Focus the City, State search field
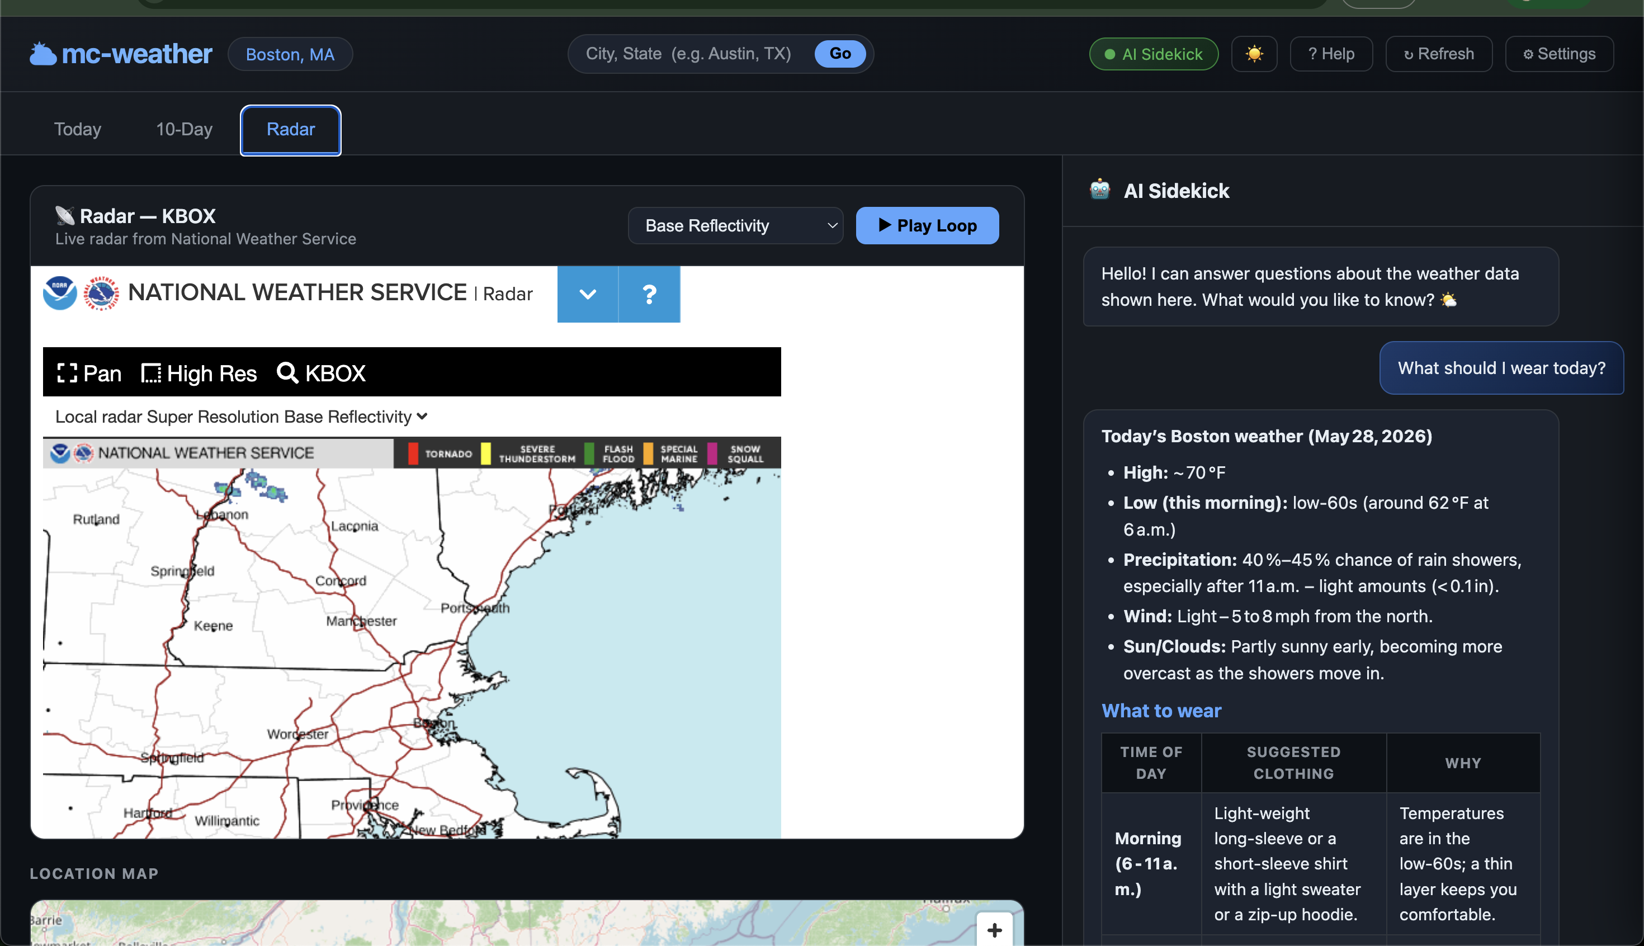The width and height of the screenshot is (1644, 946). [x=689, y=53]
